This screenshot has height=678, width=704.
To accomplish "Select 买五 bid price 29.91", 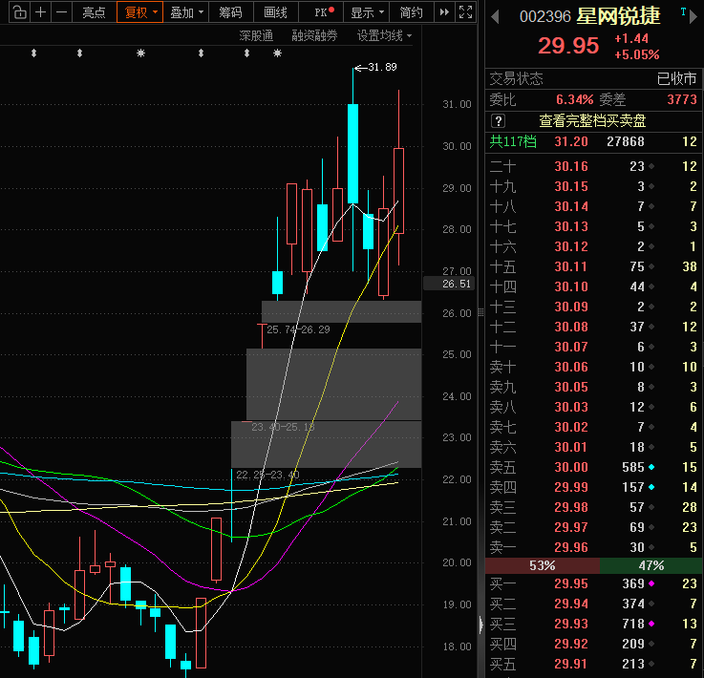I will [x=571, y=664].
